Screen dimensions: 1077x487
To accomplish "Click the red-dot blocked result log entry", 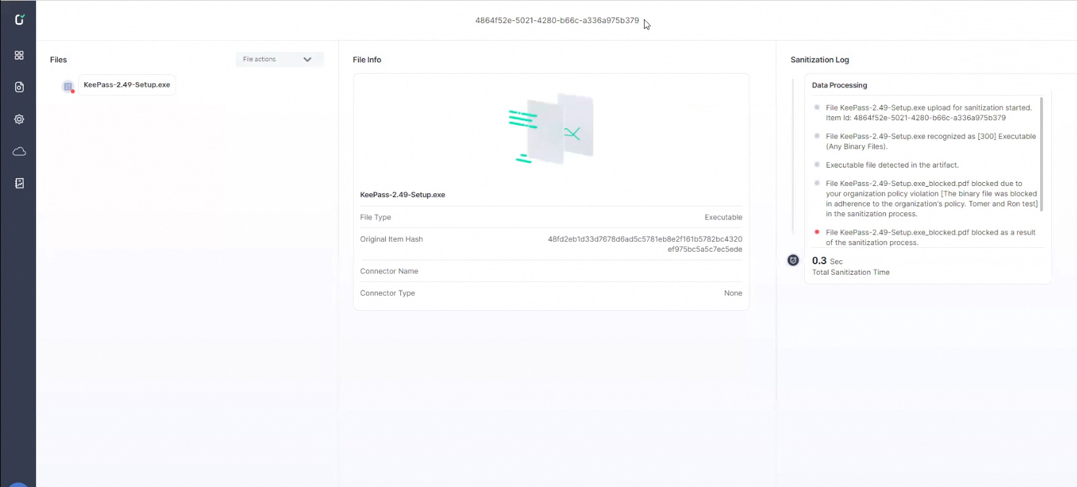I will click(930, 237).
